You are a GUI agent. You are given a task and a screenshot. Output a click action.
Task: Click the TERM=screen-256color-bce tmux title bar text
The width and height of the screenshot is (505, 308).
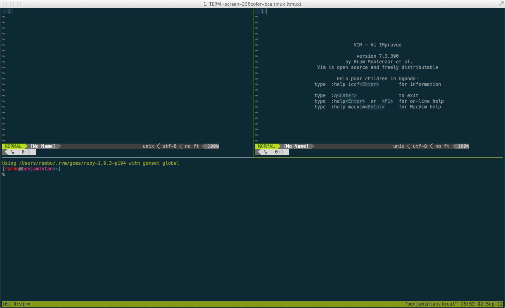(252, 4)
